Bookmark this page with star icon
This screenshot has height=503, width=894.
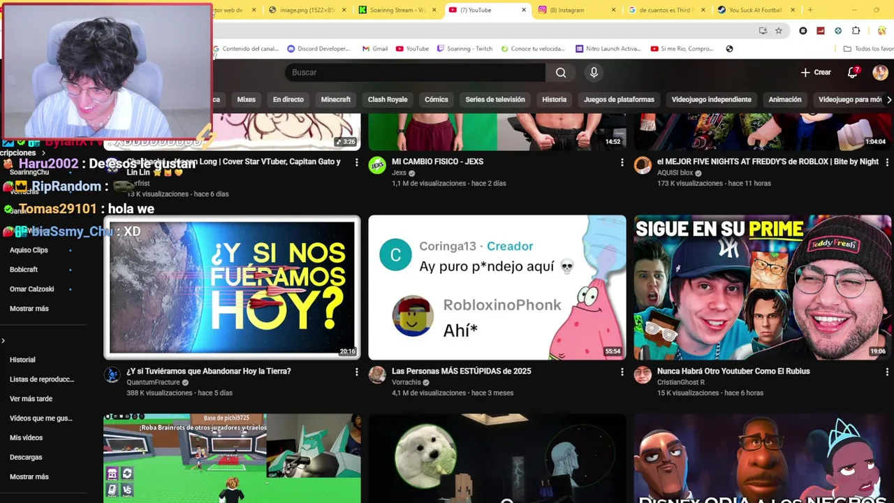(x=779, y=31)
